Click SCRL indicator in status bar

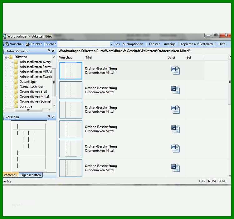pyautogui.click(x=222, y=181)
